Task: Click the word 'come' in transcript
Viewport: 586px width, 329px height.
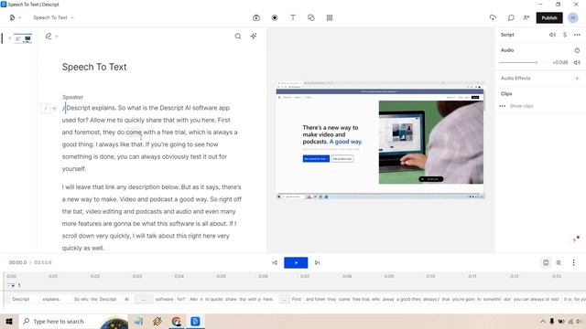Action: click(x=134, y=132)
